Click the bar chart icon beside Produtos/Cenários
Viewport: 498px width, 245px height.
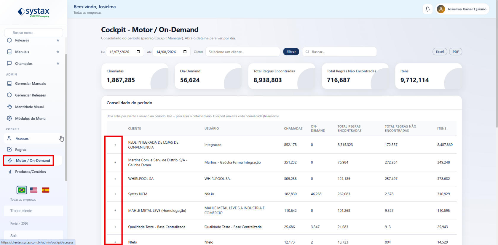(9, 172)
